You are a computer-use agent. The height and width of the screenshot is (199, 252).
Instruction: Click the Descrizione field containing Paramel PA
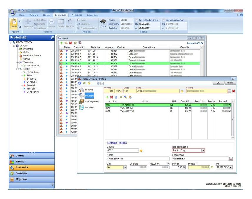200,159
